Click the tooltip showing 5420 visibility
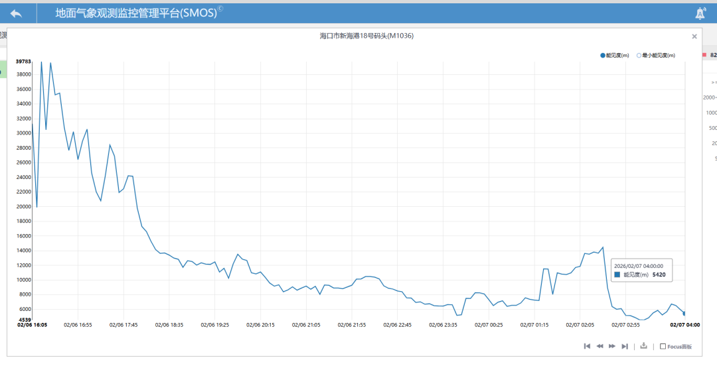The height and width of the screenshot is (368, 717). click(x=641, y=270)
